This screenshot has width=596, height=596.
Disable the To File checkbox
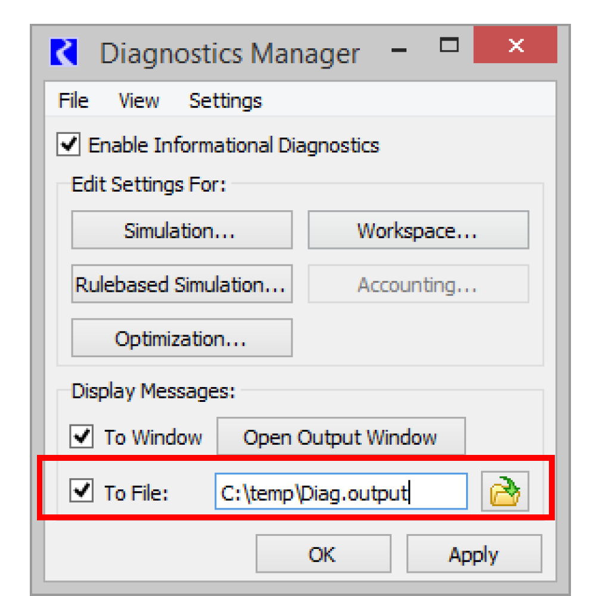[x=81, y=492]
